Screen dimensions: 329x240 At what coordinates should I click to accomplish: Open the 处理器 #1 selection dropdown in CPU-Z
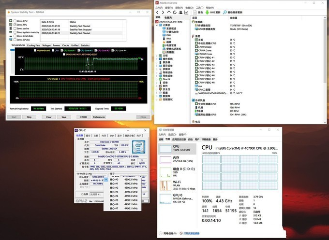[96, 194]
